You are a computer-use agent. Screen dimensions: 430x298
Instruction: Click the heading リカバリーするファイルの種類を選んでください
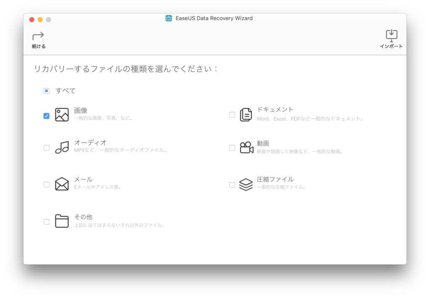click(126, 69)
